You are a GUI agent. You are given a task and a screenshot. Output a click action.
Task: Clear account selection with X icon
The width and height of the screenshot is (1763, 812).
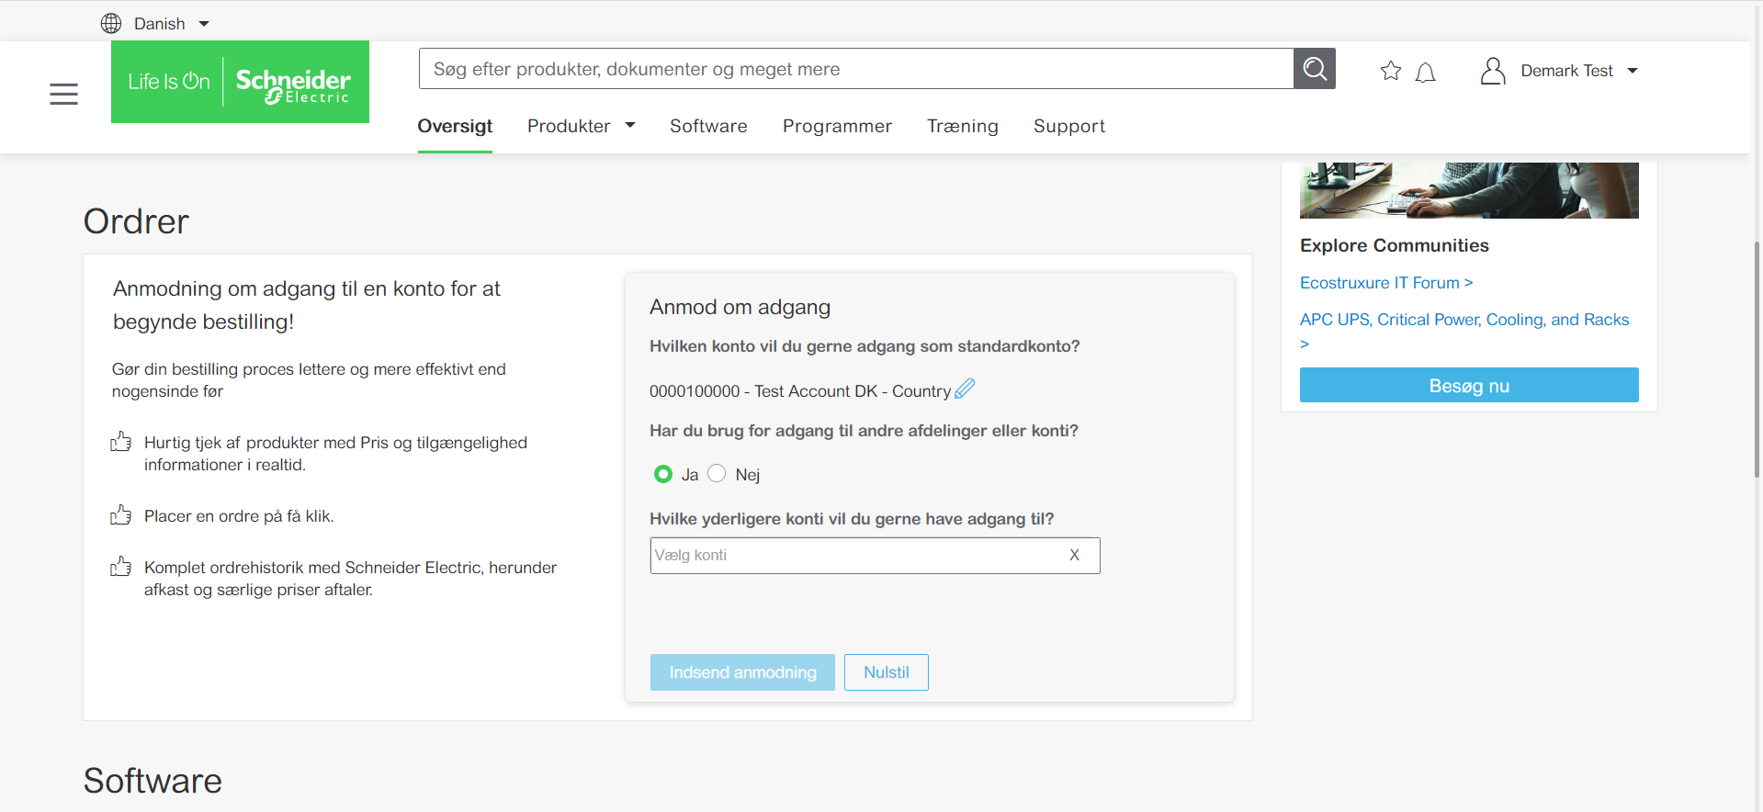(x=1074, y=555)
